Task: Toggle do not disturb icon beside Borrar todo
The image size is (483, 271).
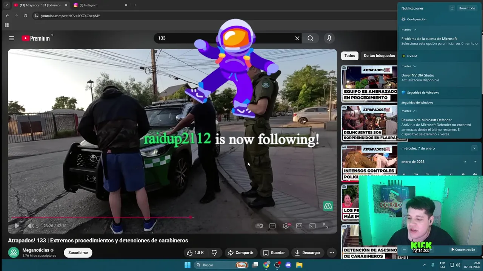Action: [x=452, y=8]
